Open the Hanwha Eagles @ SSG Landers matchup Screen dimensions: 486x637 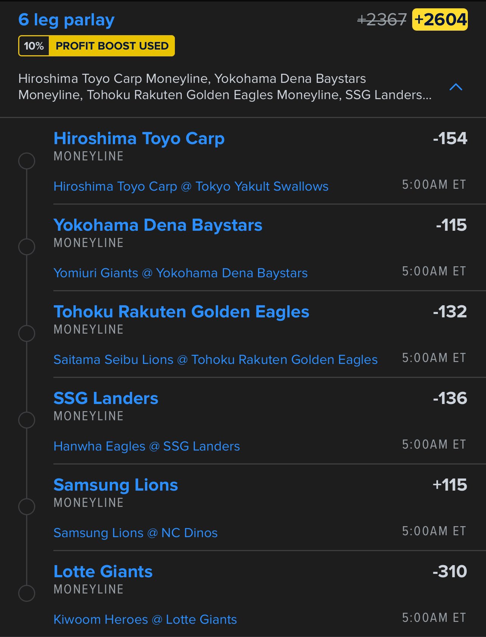coord(146,446)
